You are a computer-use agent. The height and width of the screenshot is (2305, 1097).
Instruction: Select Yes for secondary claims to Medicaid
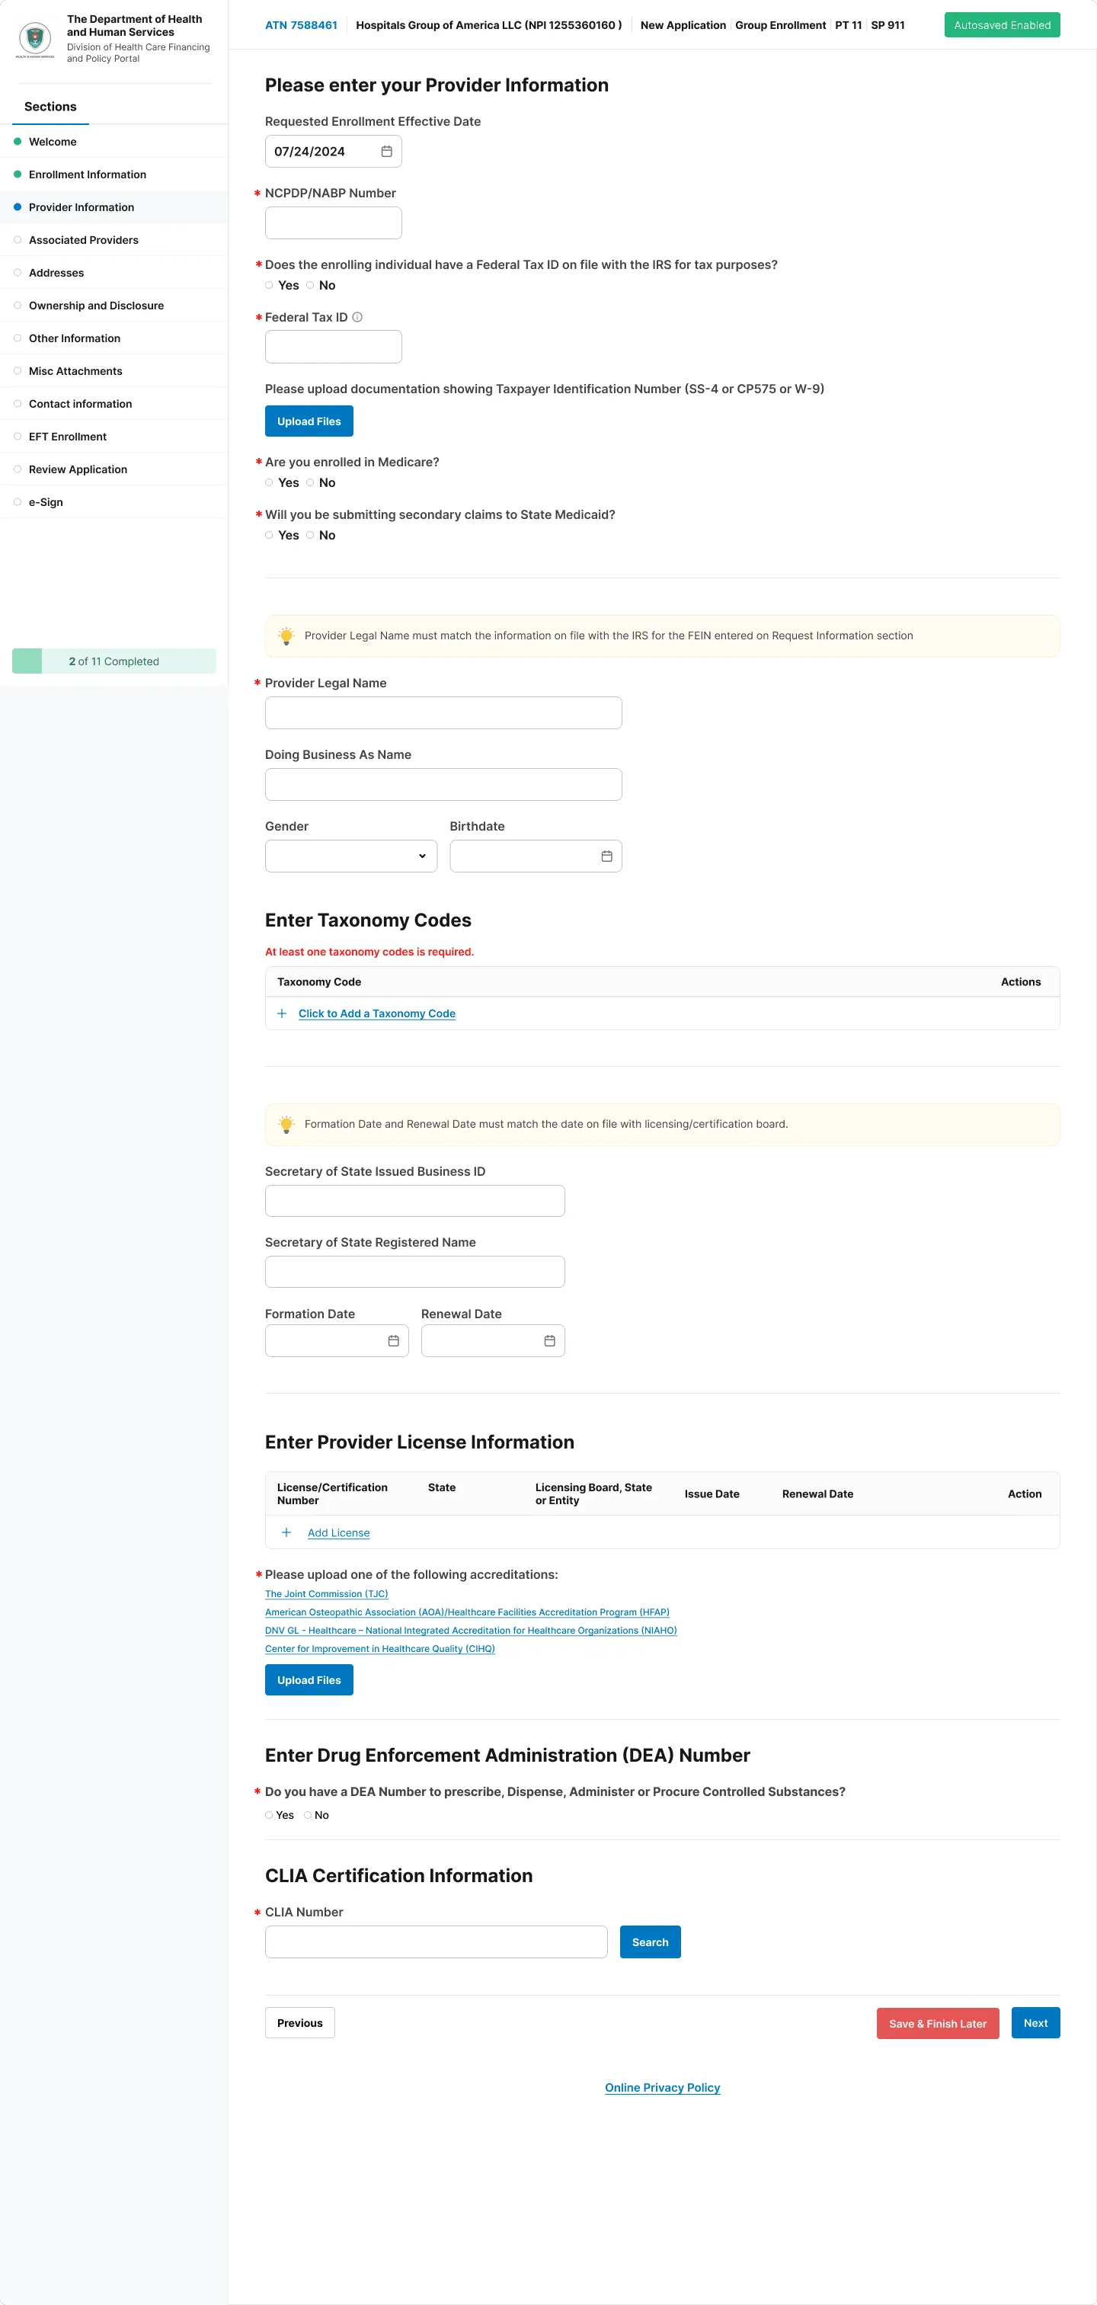click(x=270, y=535)
